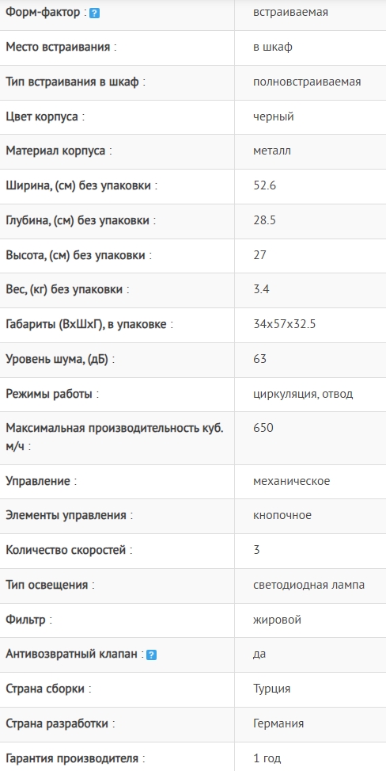386x771 pixels.
Task: Select packaged dimensions 34x57x32.5
Action: click(x=284, y=325)
